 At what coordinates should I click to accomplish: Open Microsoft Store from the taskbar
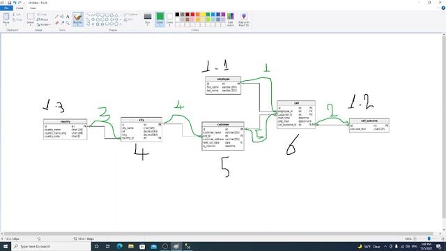142,246
